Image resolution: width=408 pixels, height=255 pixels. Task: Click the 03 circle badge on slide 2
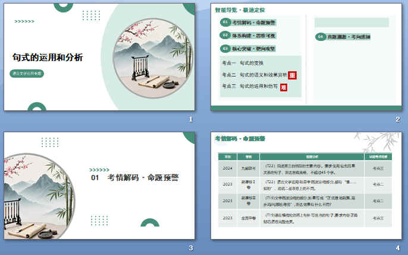coord(225,49)
